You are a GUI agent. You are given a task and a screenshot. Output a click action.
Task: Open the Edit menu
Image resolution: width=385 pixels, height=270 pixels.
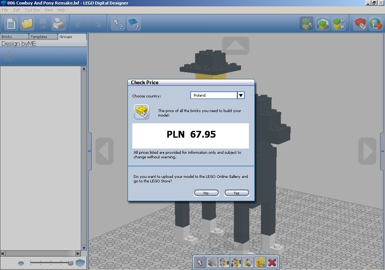tap(17, 10)
